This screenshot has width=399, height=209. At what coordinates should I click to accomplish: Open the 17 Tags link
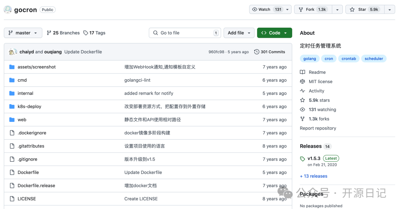point(95,33)
